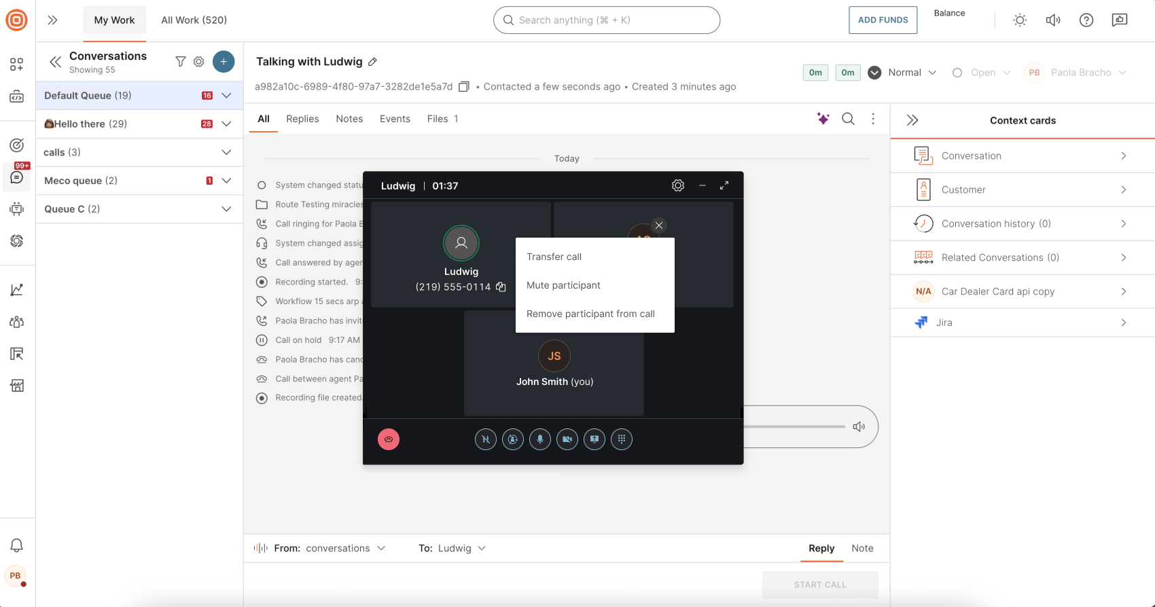
Task: Open feedback icon in top bar
Action: pyautogui.click(x=1120, y=20)
